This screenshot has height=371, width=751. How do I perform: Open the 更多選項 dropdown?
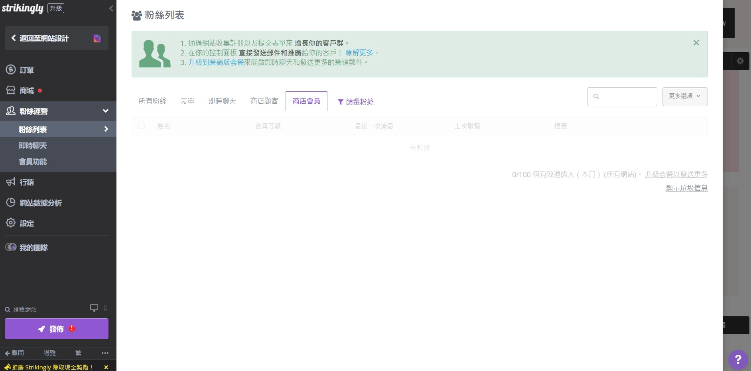[684, 96]
